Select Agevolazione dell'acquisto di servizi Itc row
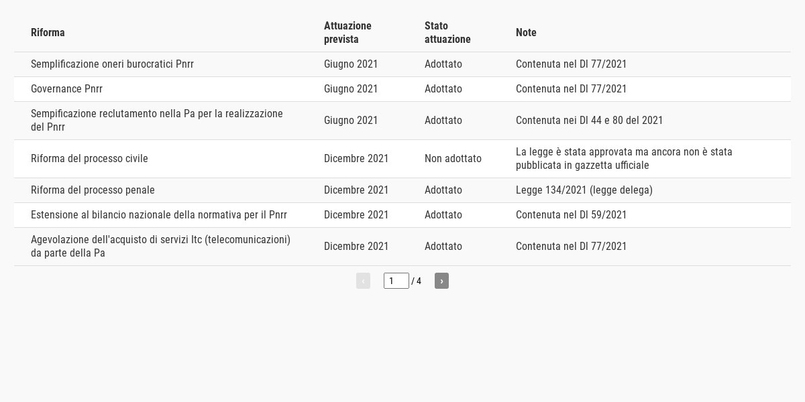 point(402,247)
